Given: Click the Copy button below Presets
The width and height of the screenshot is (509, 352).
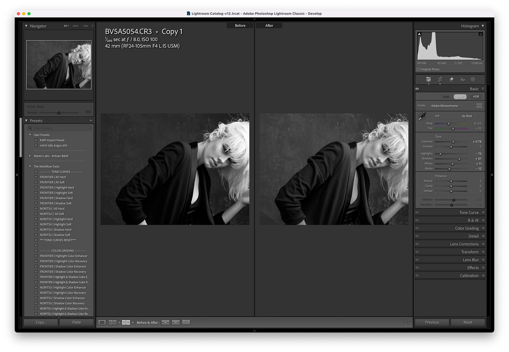Looking at the screenshot, I should (40, 322).
